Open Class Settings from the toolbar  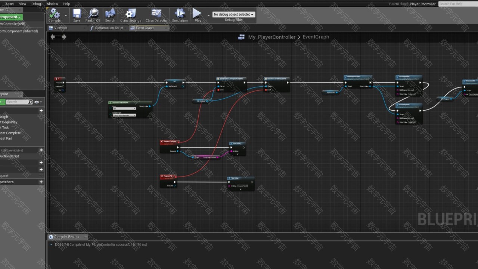pyautogui.click(x=130, y=15)
